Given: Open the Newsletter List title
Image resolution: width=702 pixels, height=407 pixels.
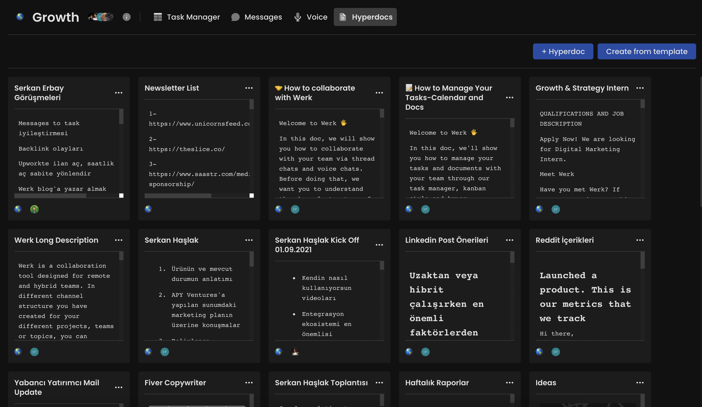Looking at the screenshot, I should pyautogui.click(x=172, y=88).
